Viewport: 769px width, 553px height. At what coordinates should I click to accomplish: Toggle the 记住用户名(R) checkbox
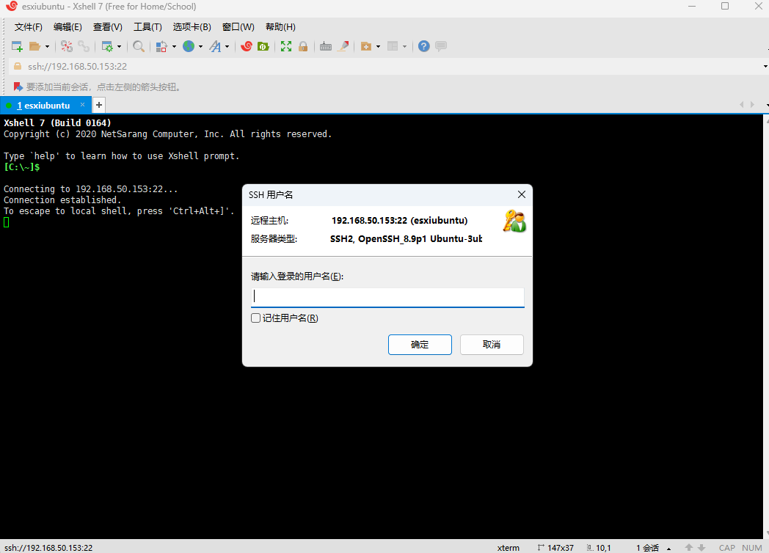pyautogui.click(x=255, y=318)
